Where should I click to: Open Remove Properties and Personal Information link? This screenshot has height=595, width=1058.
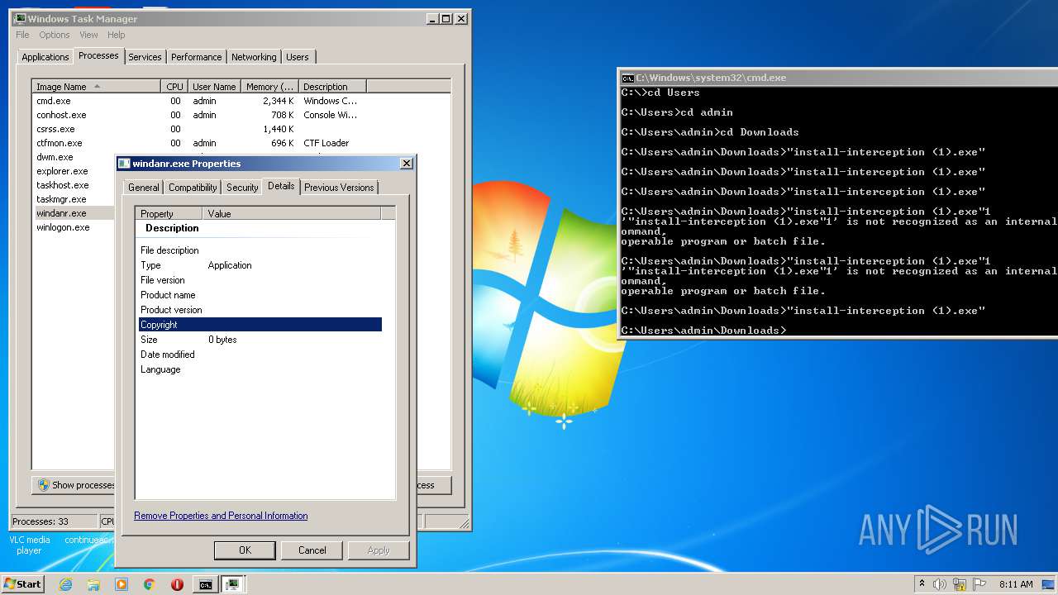[x=221, y=516]
